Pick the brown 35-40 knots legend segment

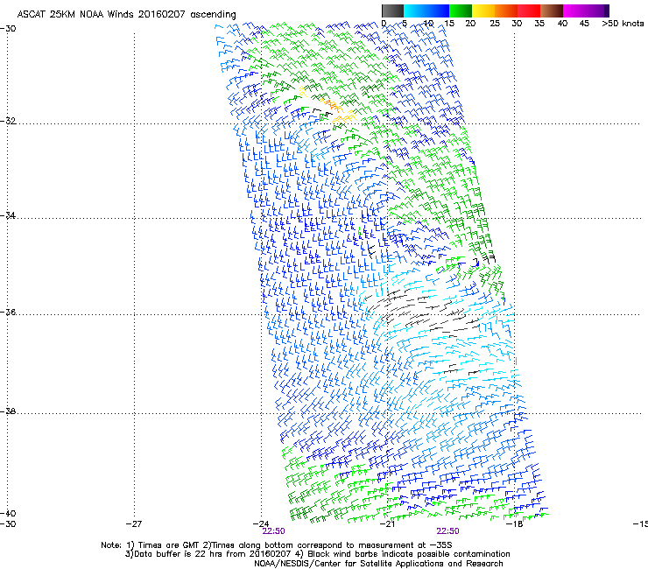[552, 11]
